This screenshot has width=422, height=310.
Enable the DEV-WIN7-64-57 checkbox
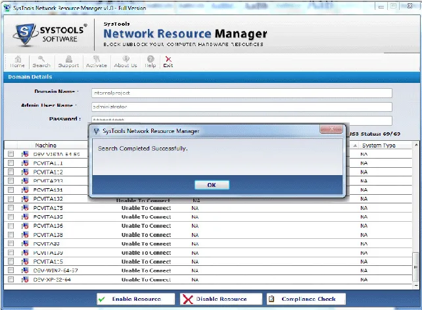pyautogui.click(x=11, y=271)
